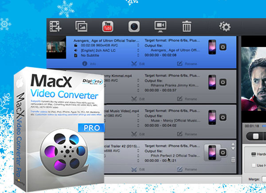This screenshot has height=193, width=266.
Task: Click Rename in Avengers row
Action: (187, 64)
